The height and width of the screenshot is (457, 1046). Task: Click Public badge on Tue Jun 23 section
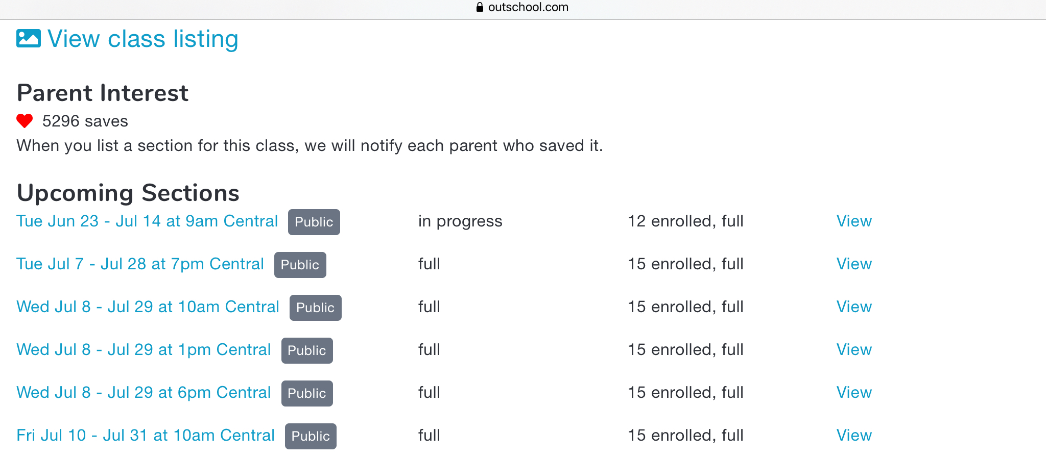[x=314, y=222]
